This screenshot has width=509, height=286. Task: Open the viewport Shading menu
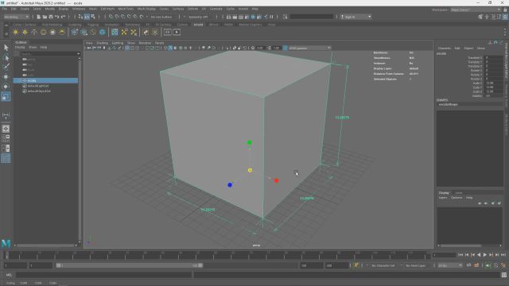(103, 43)
